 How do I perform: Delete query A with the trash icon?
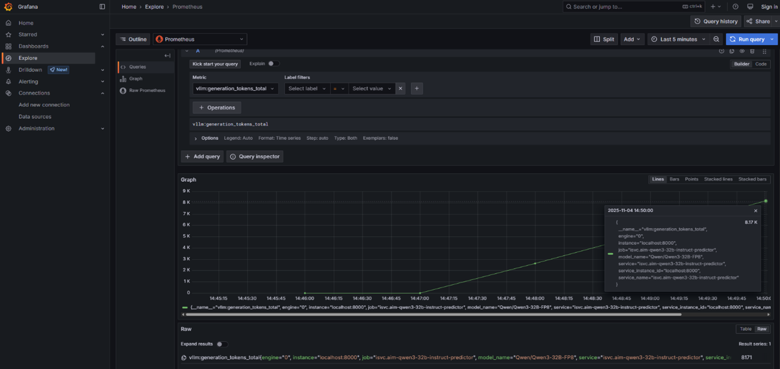pyautogui.click(x=753, y=51)
